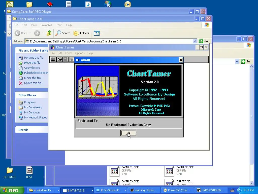
Task: Click the ChartTamer app title bar icon
Action: click(x=52, y=47)
